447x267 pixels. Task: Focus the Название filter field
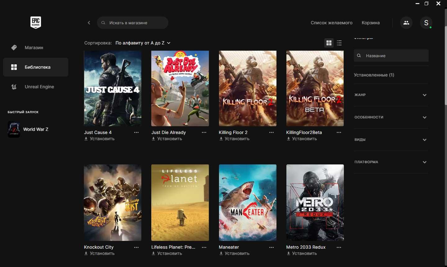(391, 56)
